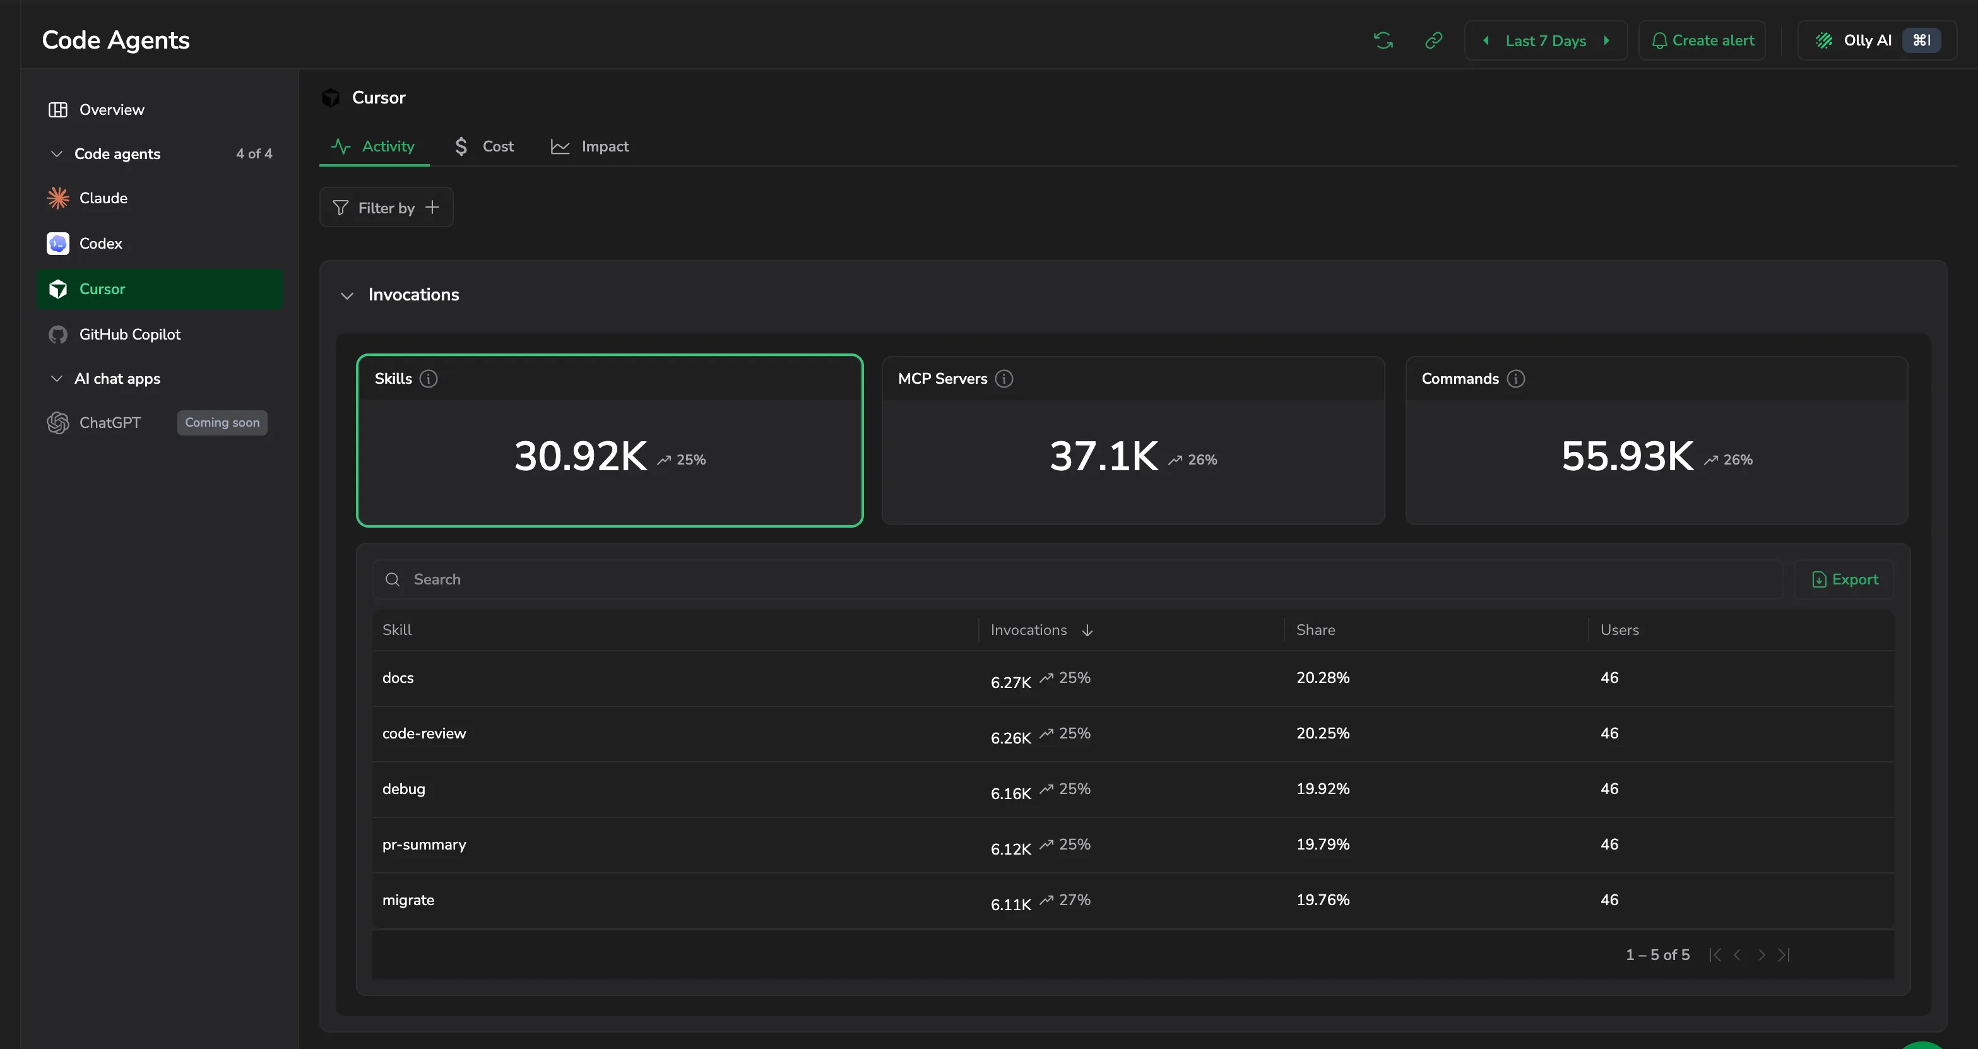Go to previous time range arrow
Image resolution: width=1978 pixels, height=1049 pixels.
(x=1486, y=40)
